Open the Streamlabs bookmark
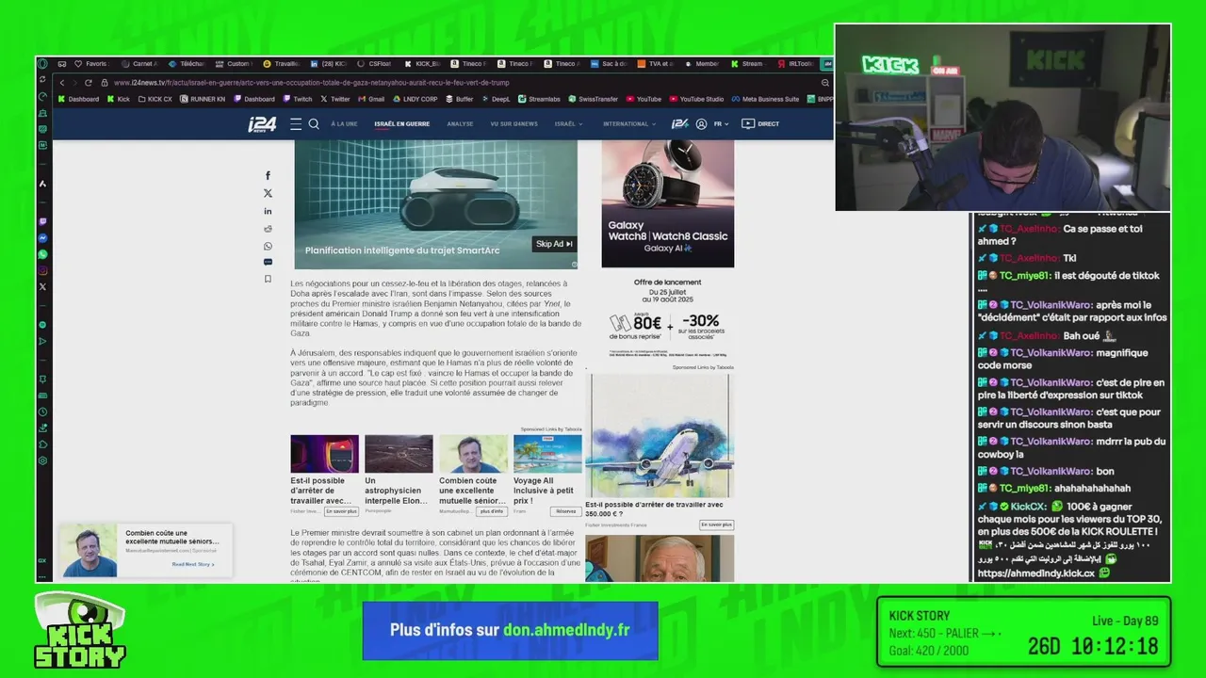The width and height of the screenshot is (1206, 678). (x=539, y=99)
